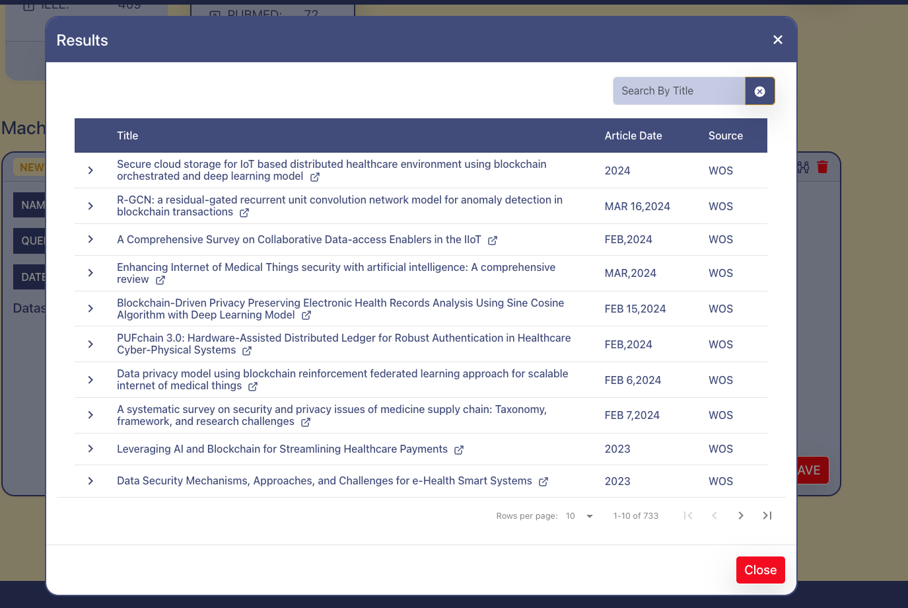This screenshot has width=908, height=608.
Task: Sort by the Title column header
Action: pyautogui.click(x=127, y=135)
